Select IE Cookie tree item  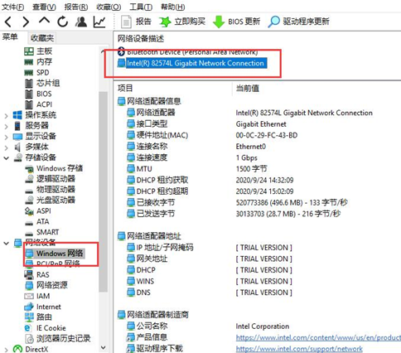tap(45, 328)
